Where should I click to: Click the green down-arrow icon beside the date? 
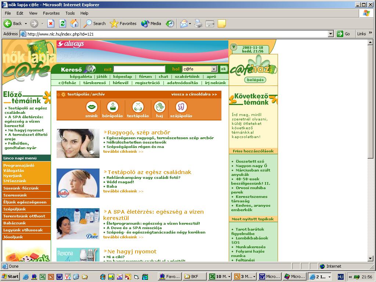(234, 47)
